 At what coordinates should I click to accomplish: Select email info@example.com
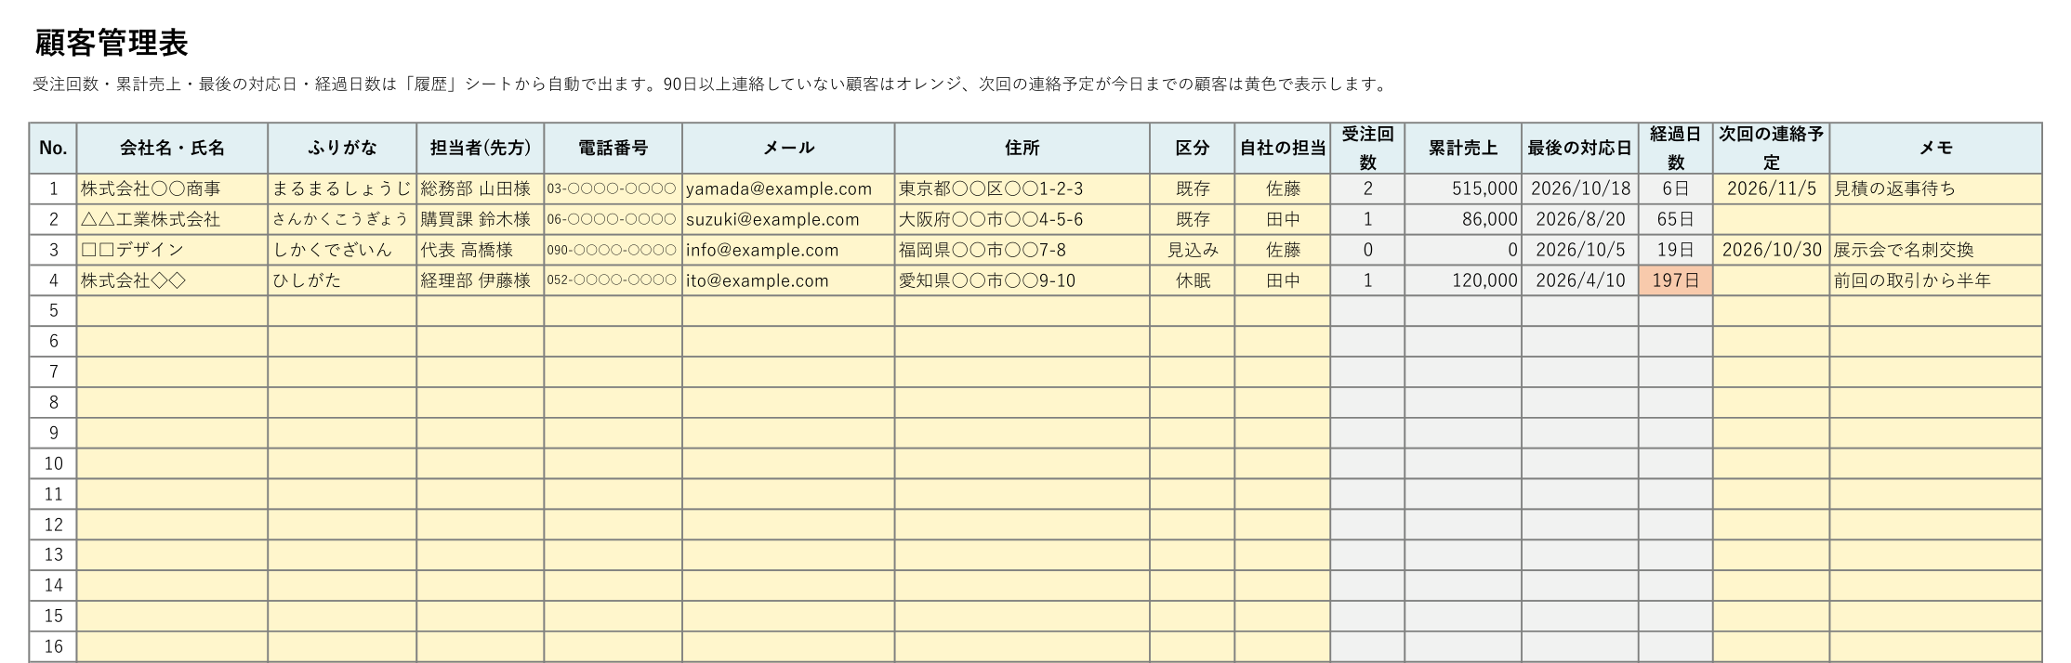point(788,250)
